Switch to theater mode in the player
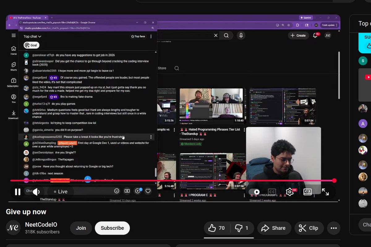371x247 pixels. tap(307, 192)
